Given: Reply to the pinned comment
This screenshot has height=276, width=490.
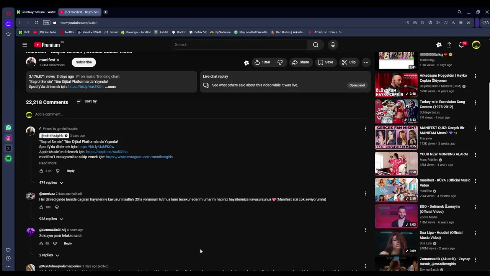Looking at the screenshot, I should tap(70, 171).
